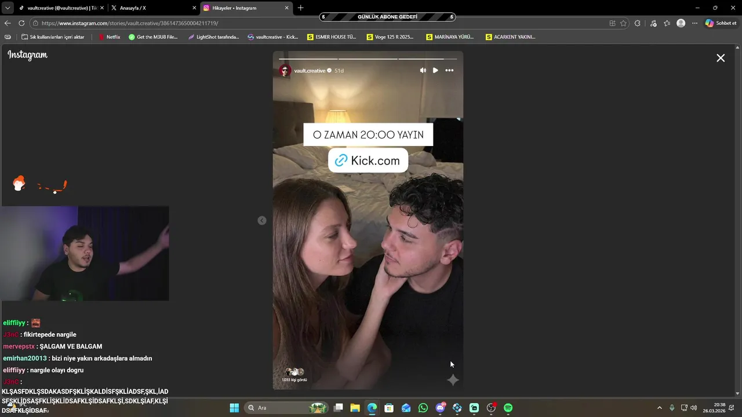Screen dimensions: 742x417
Task: Open the 'ESMER HOUSE TÜ...' bookmark
Action: coord(332,37)
